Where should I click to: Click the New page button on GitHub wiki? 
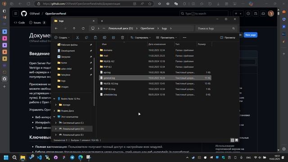250,35
